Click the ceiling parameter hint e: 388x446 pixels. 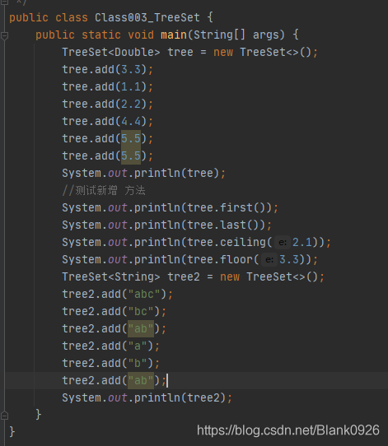pos(283,243)
